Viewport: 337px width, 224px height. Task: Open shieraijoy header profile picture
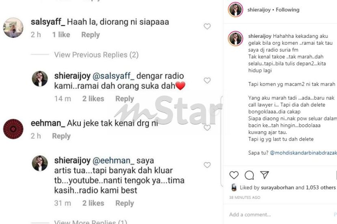pos(235,10)
